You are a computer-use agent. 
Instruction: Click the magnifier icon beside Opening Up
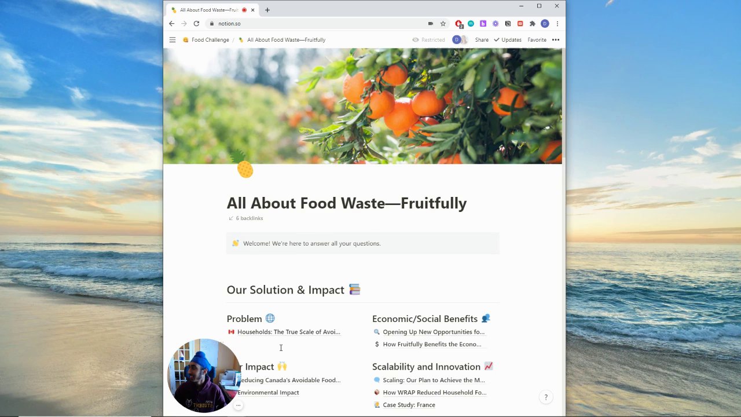377,332
